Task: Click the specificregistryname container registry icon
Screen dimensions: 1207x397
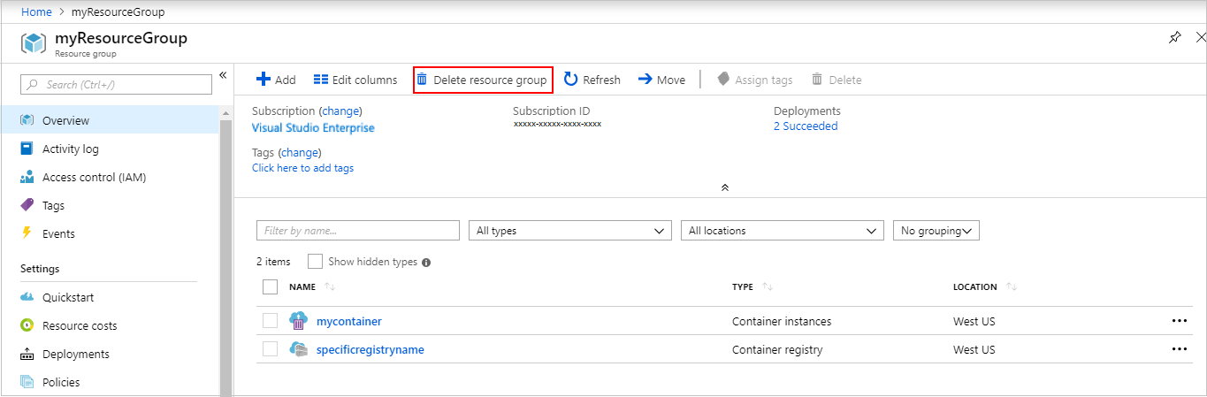Action: pyautogui.click(x=298, y=349)
